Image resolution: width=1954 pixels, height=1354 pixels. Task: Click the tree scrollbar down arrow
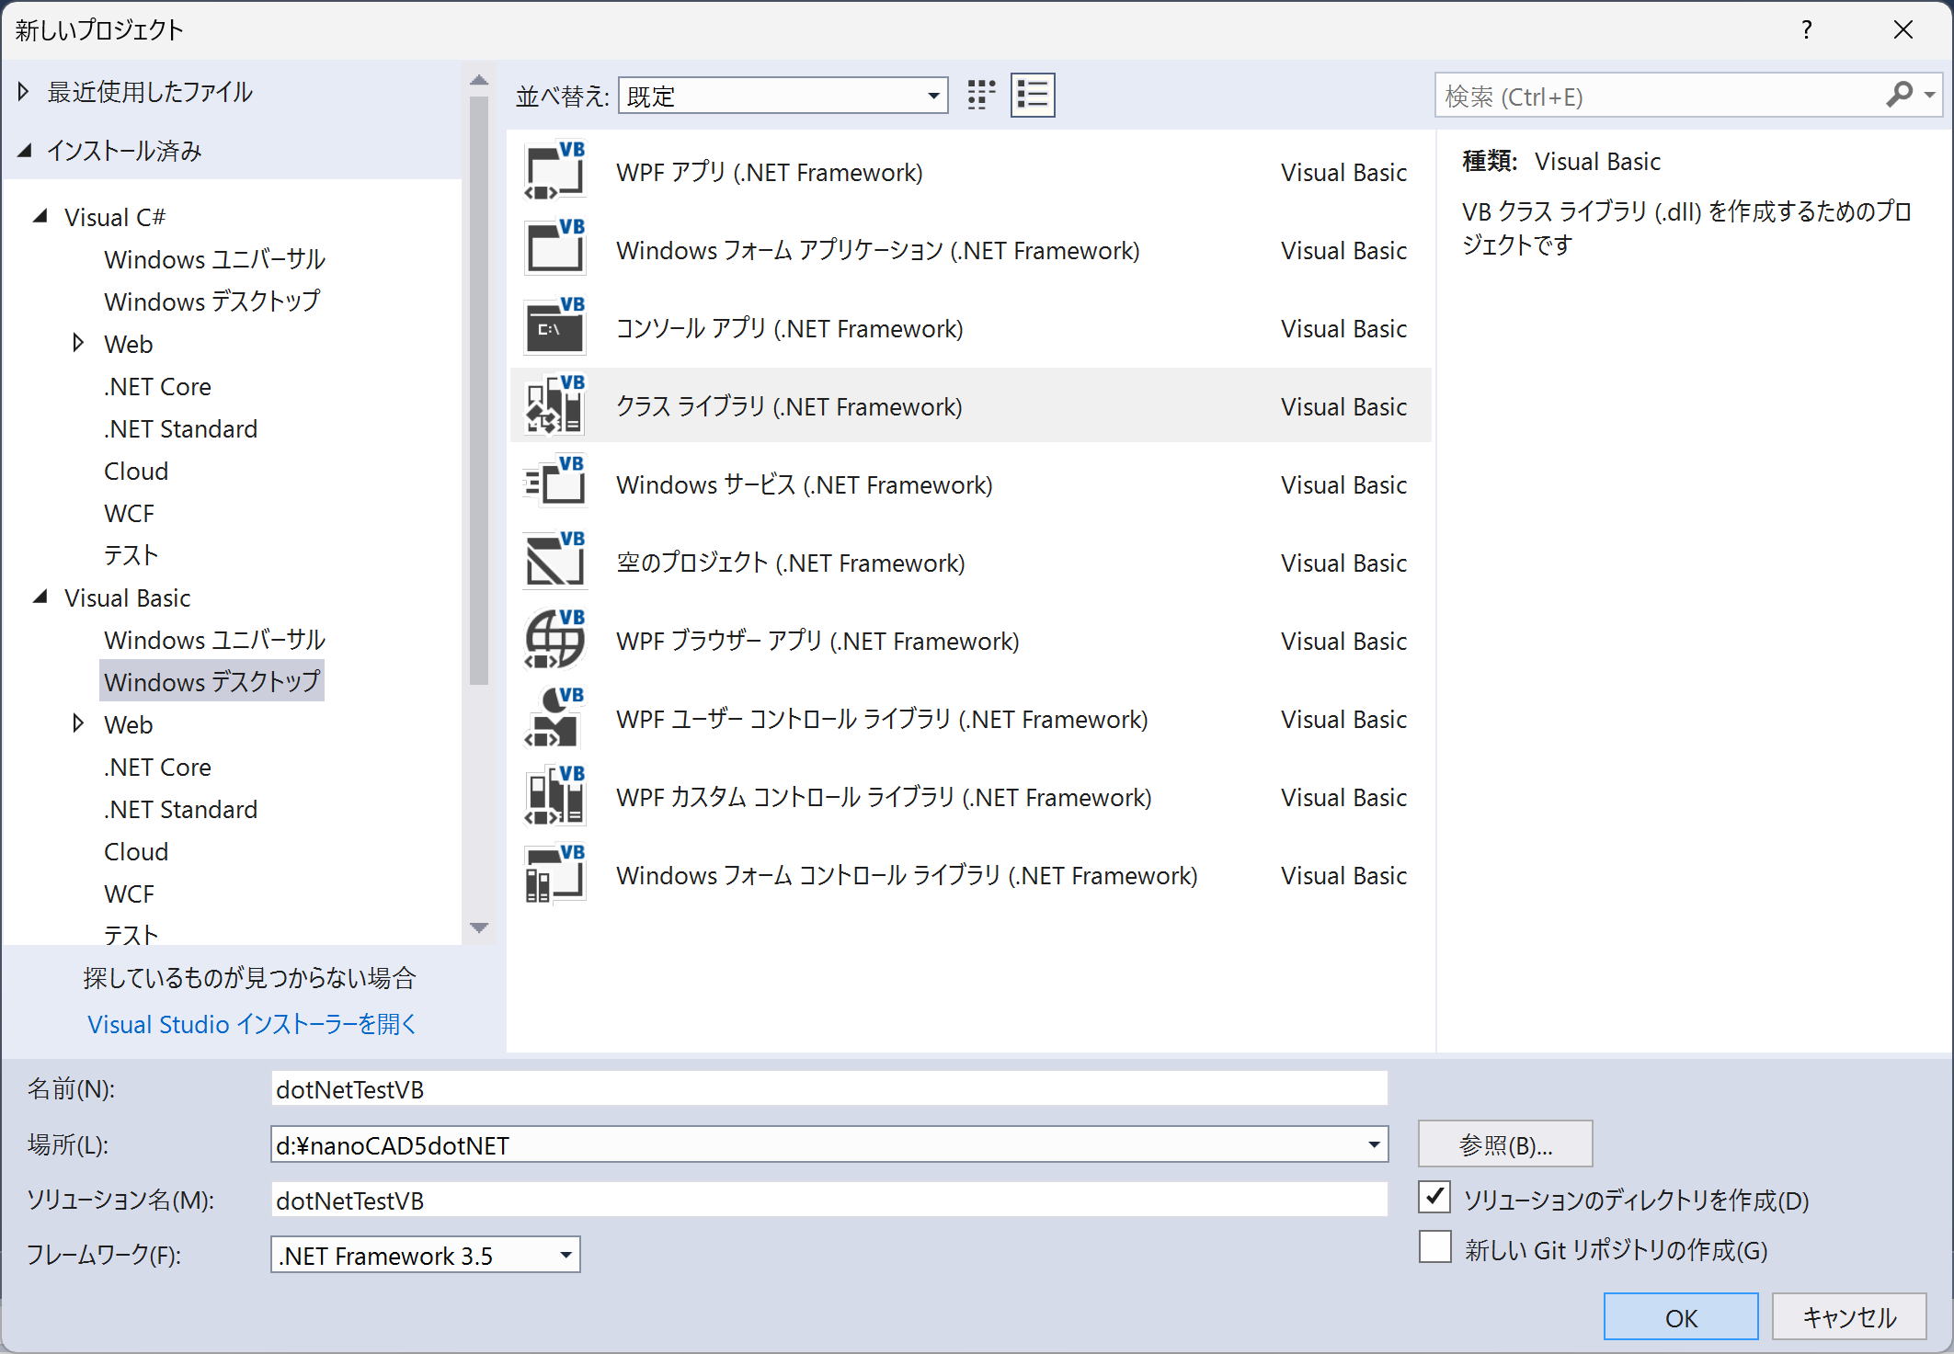point(478,927)
